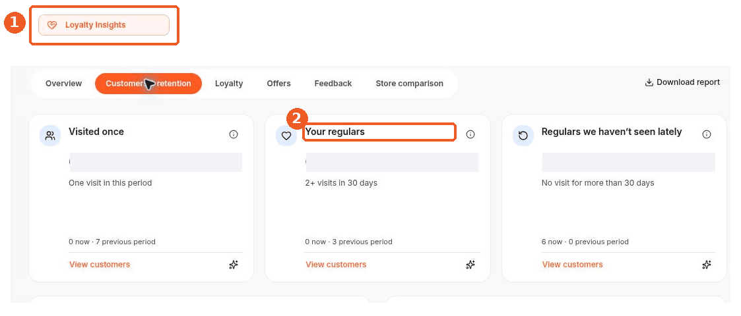
Task: Click sparkle icon on Visited once card
Action: pos(234,265)
